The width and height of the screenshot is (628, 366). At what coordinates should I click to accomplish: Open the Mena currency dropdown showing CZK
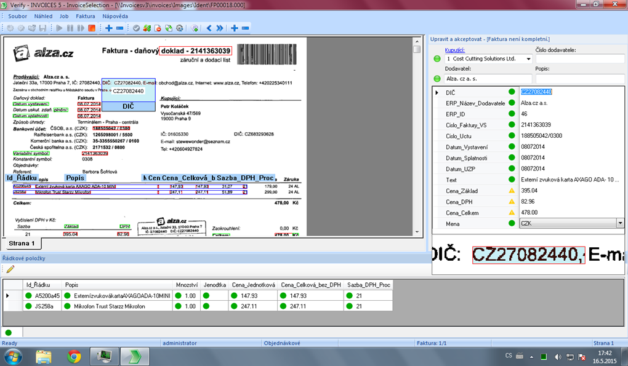620,223
